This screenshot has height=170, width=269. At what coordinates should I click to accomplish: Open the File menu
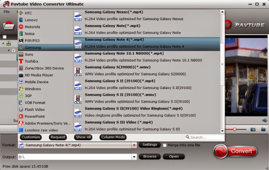[x=7, y=12]
